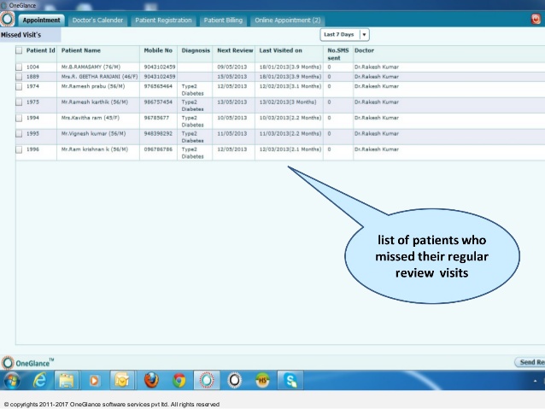This screenshot has width=545, height=409.
Task: Open Internet Explorer from the taskbar
Action: point(39,381)
